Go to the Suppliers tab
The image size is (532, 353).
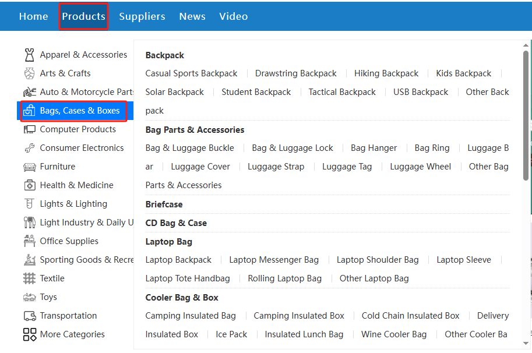pyautogui.click(x=142, y=17)
